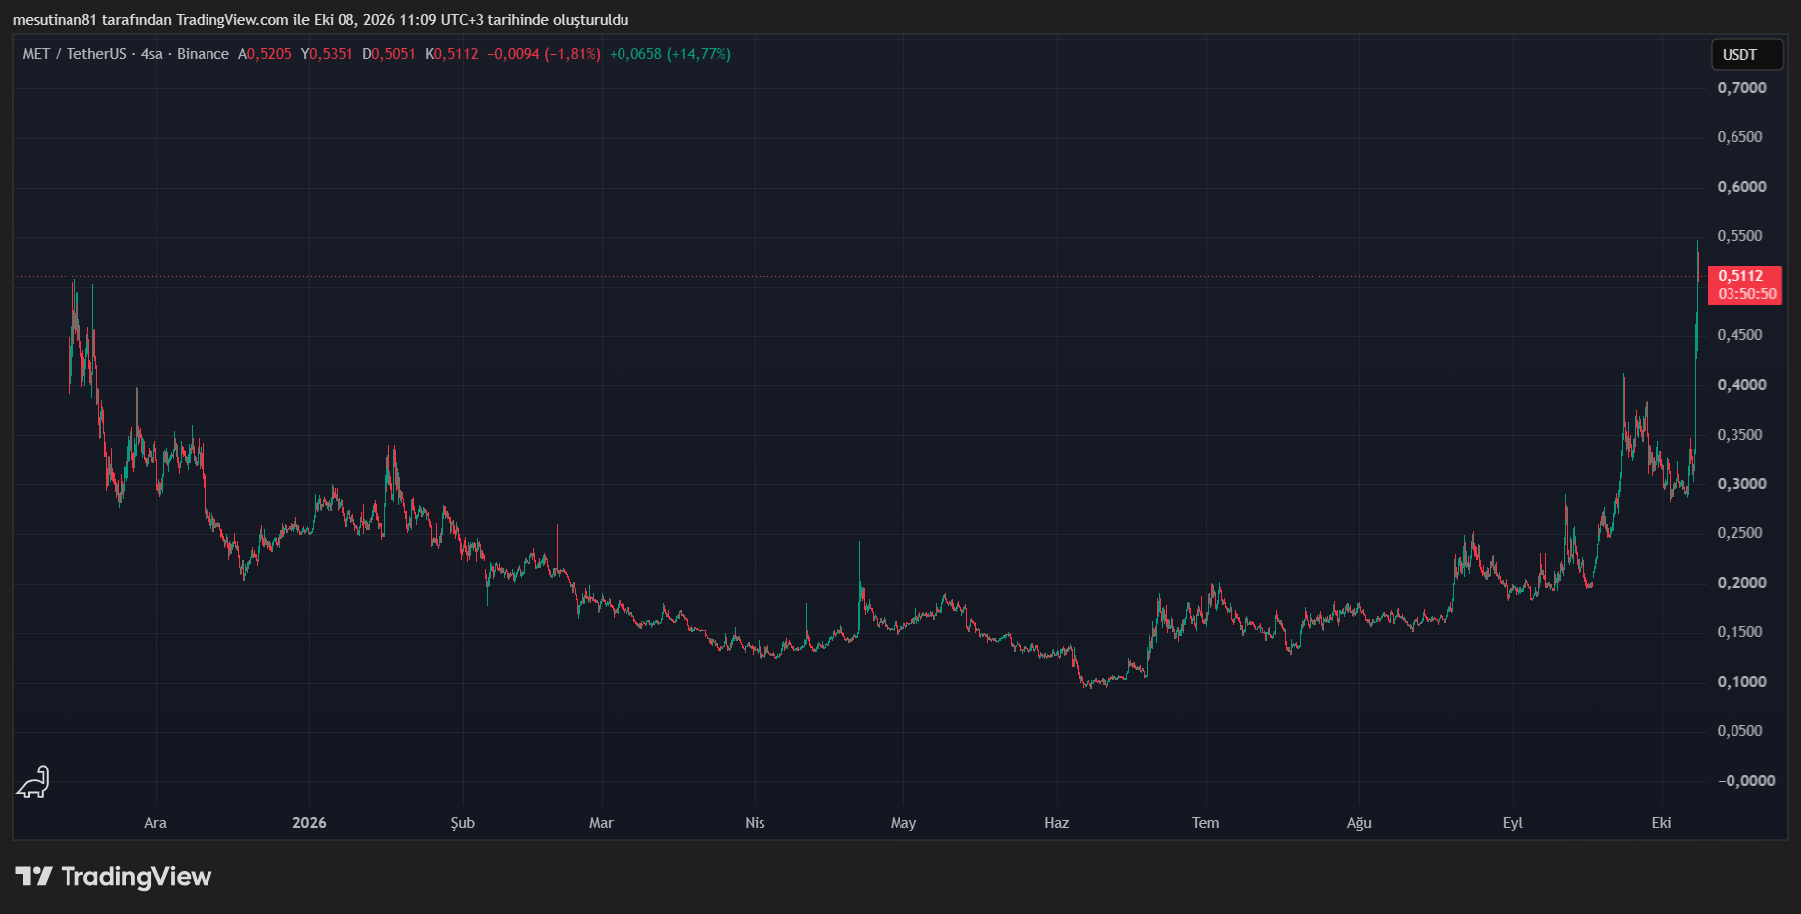Click the 2026 label on time axis
The width and height of the screenshot is (1801, 914).
pyautogui.click(x=309, y=823)
